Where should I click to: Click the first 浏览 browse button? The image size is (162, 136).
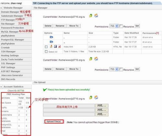[x=102, y=106]
